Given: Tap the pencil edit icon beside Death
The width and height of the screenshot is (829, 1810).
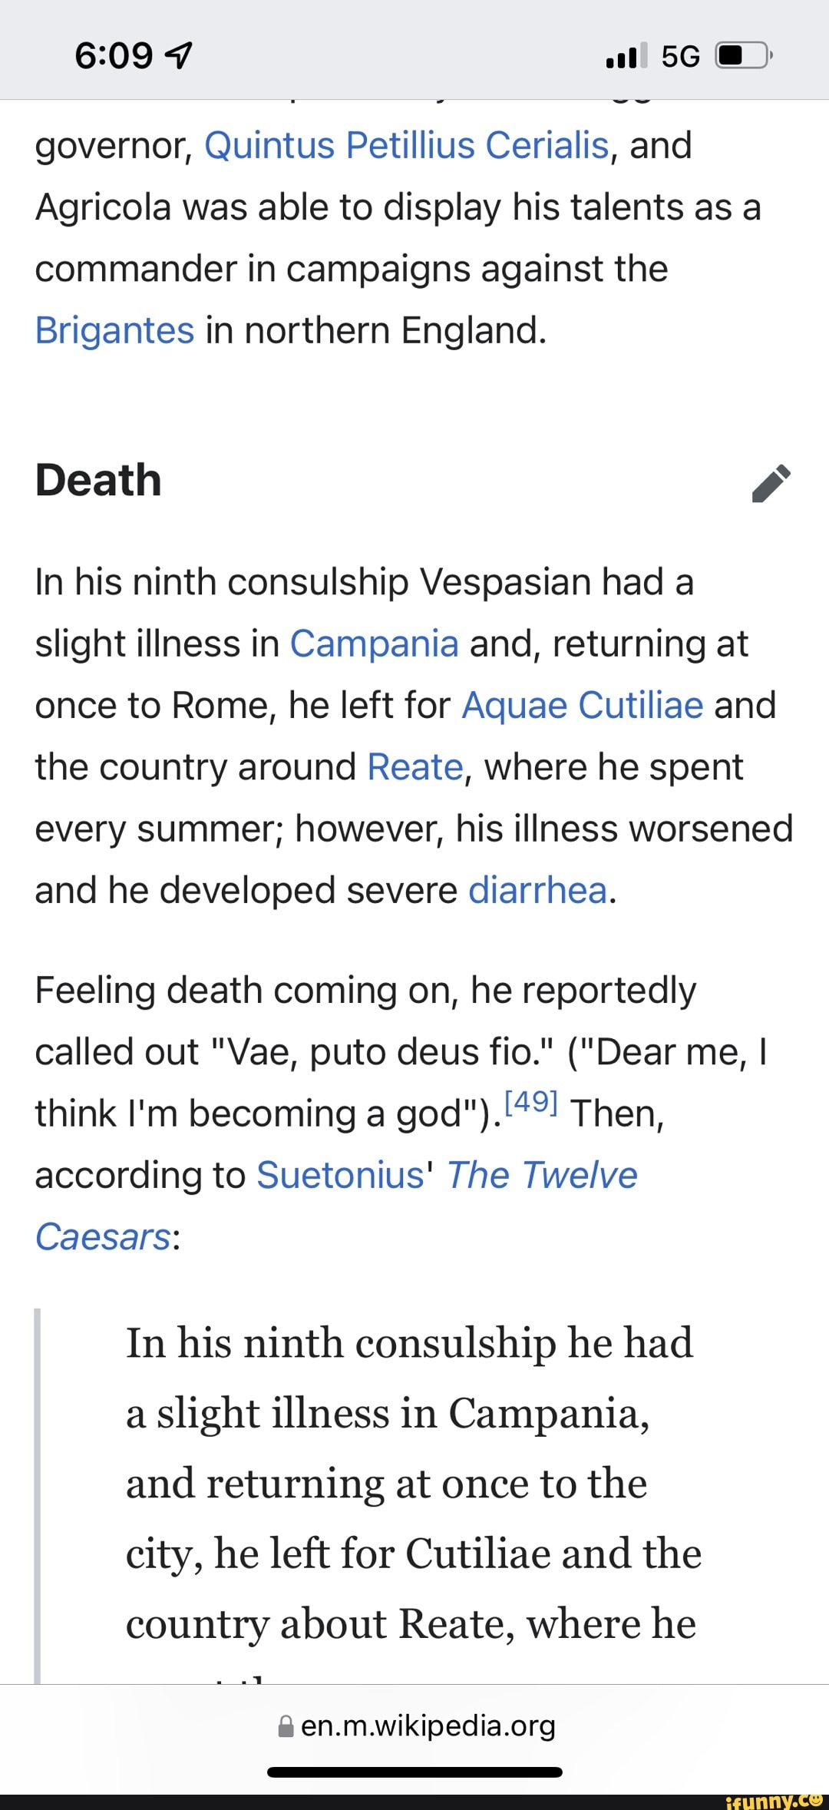Looking at the screenshot, I should pos(771,483).
